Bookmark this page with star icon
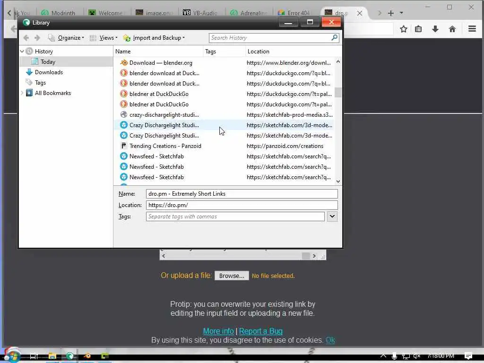484x363 pixels. tap(404, 29)
